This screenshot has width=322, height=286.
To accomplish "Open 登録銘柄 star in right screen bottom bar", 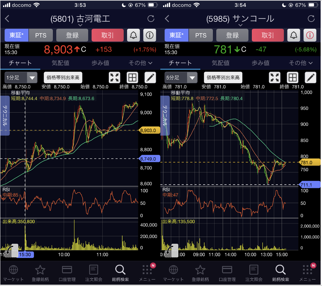I will coord(200,273).
